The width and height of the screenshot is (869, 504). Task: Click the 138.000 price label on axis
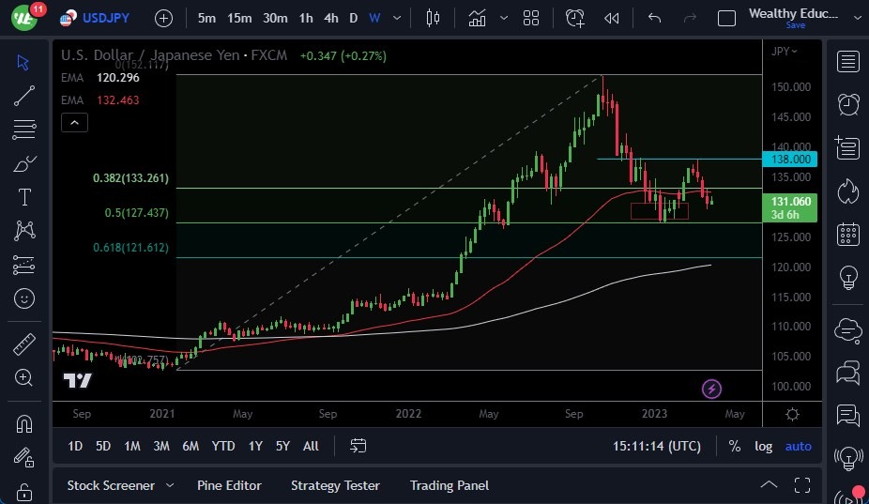(x=793, y=160)
